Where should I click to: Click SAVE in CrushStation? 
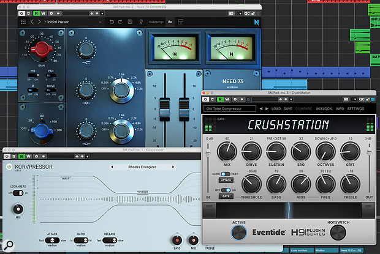coord(288,108)
